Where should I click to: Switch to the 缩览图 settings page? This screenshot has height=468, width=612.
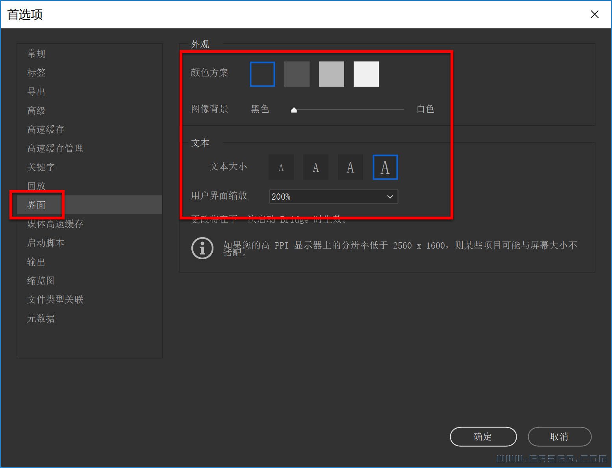click(41, 280)
